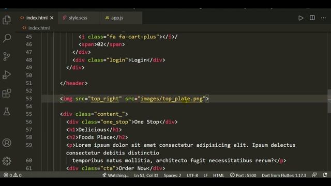
Task: Open the Extensions view icon
Action: click(7, 93)
